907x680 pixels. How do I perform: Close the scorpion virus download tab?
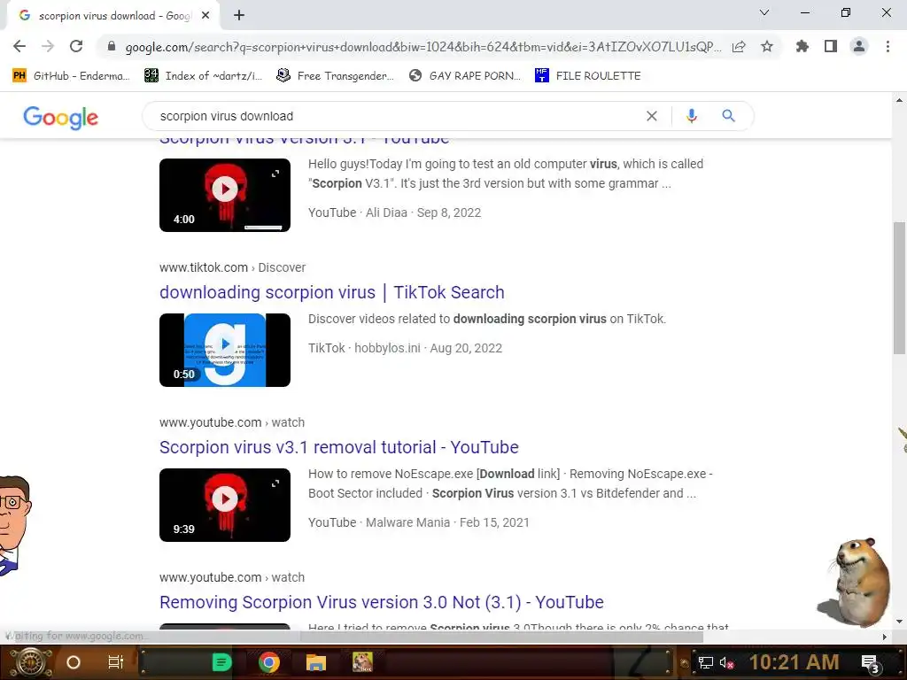[205, 16]
